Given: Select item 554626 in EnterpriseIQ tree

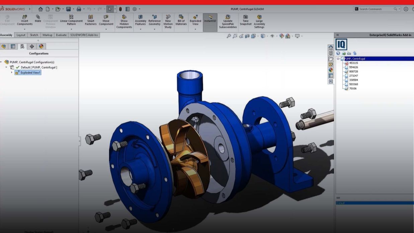Looking at the screenshot, I should pos(353,67).
